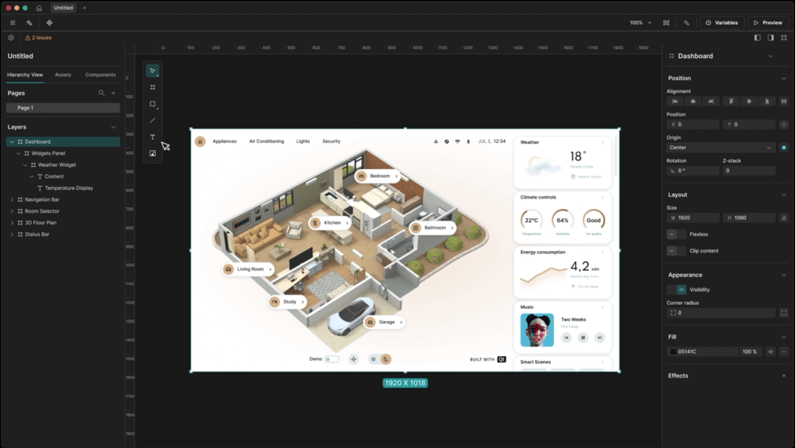Collapse the Dashboard layer tree
795x448 pixels.
[x=12, y=142]
